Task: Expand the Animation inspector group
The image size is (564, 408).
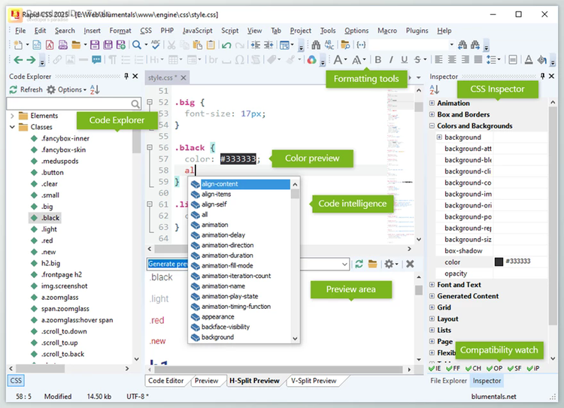Action: coord(432,103)
